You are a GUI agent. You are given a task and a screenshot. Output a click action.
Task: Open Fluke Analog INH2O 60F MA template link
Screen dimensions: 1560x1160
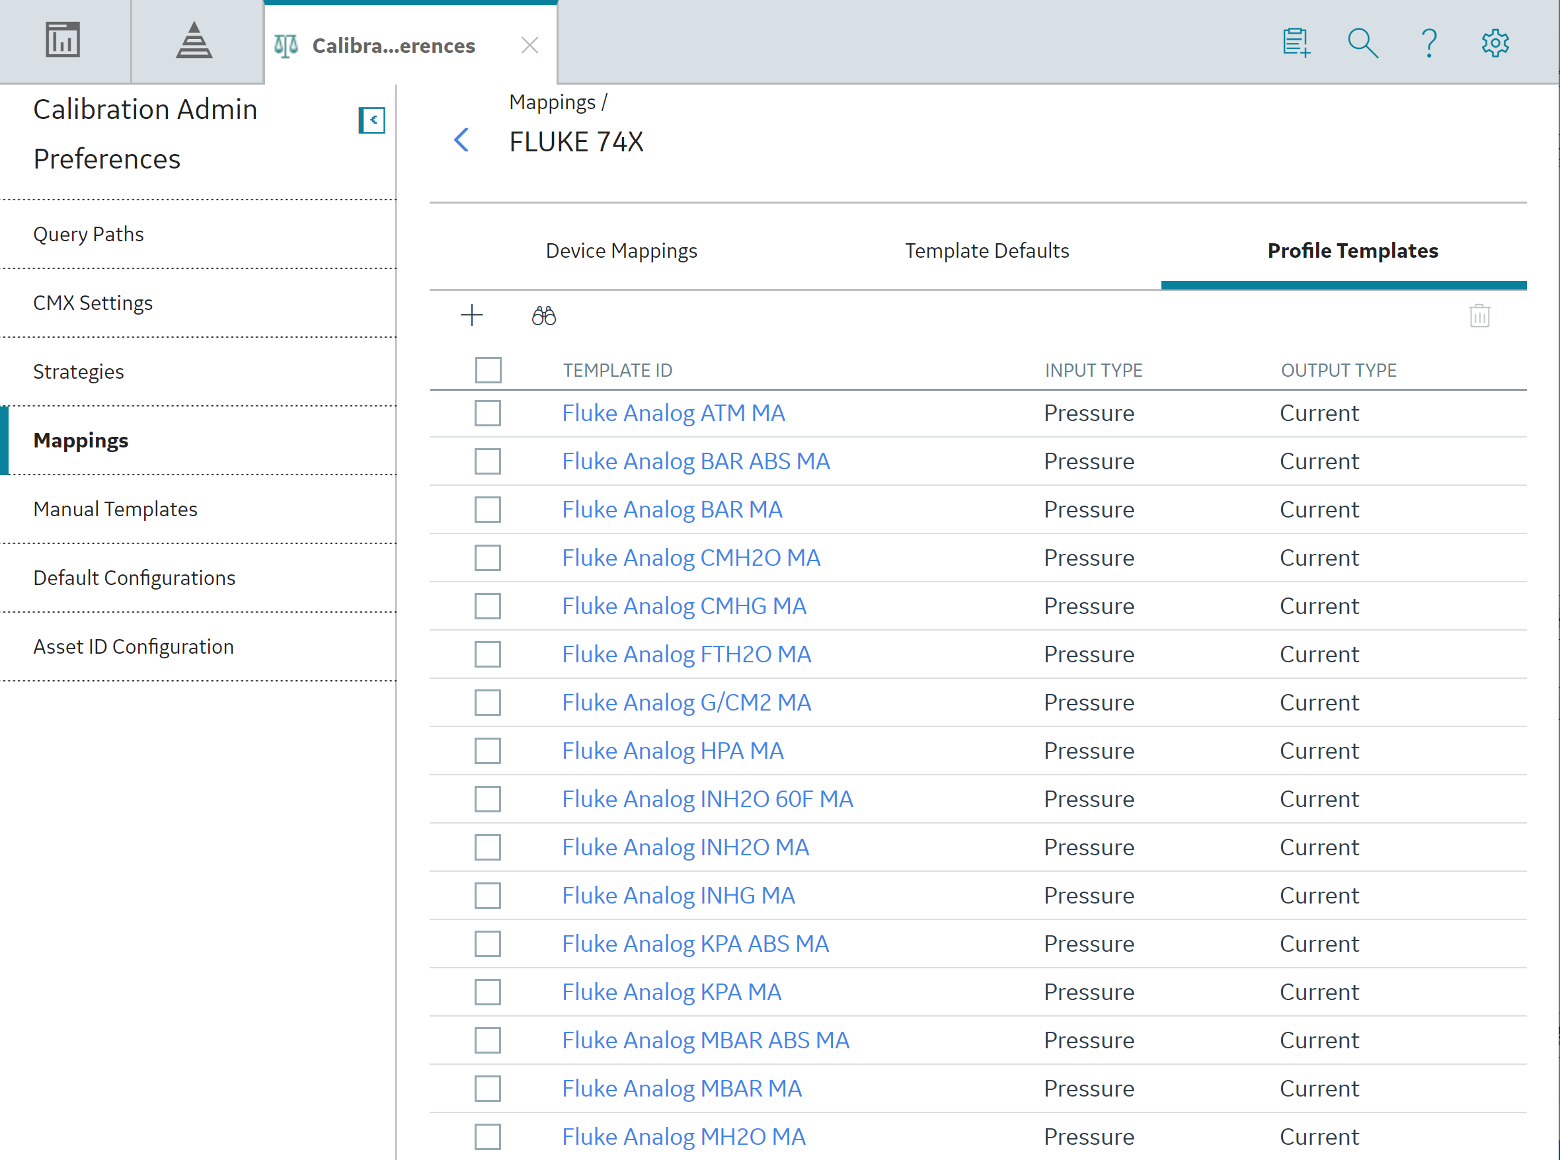(x=708, y=799)
